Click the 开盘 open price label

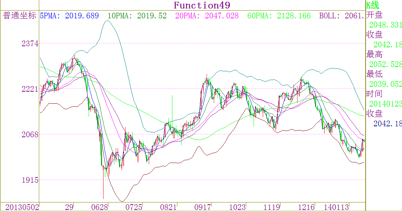coord(374,15)
